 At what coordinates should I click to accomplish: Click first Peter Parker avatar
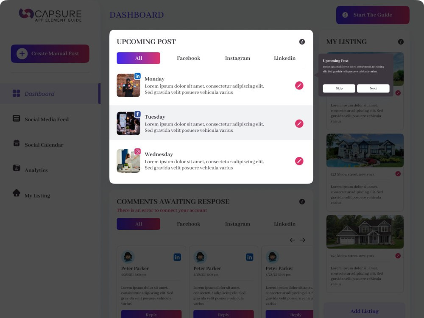pos(128,257)
